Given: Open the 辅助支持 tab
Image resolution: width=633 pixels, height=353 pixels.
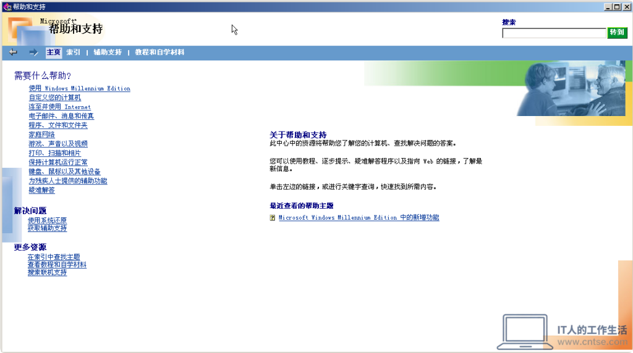Looking at the screenshot, I should click(x=108, y=52).
